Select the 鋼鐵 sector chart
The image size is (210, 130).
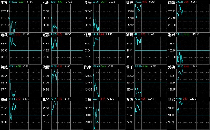click(21, 81)
